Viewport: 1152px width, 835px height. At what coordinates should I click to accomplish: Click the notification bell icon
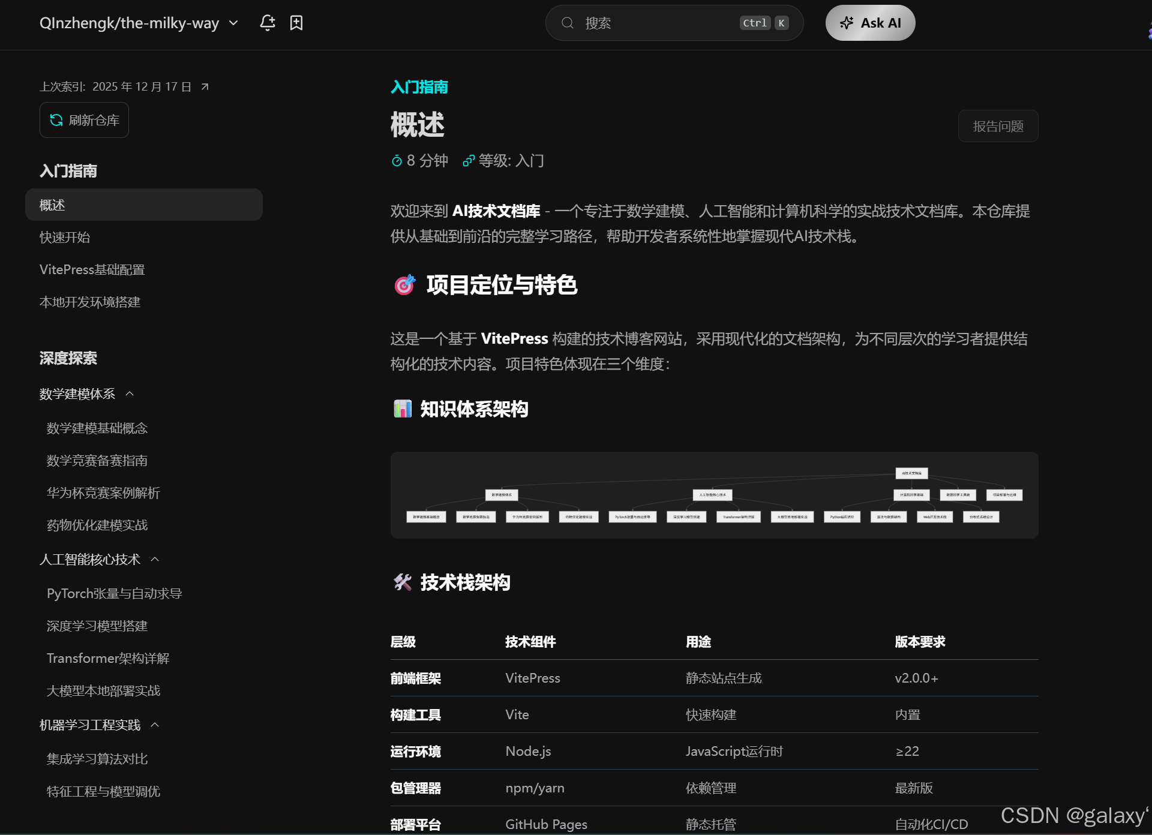click(267, 23)
